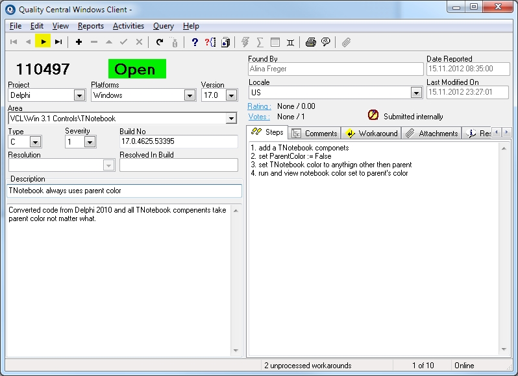Click in the Resolved In Build field
The image size is (518, 376).
click(179, 165)
